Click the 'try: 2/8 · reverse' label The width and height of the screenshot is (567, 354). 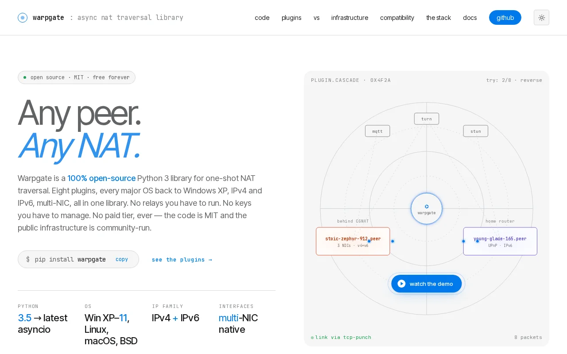pos(514,80)
